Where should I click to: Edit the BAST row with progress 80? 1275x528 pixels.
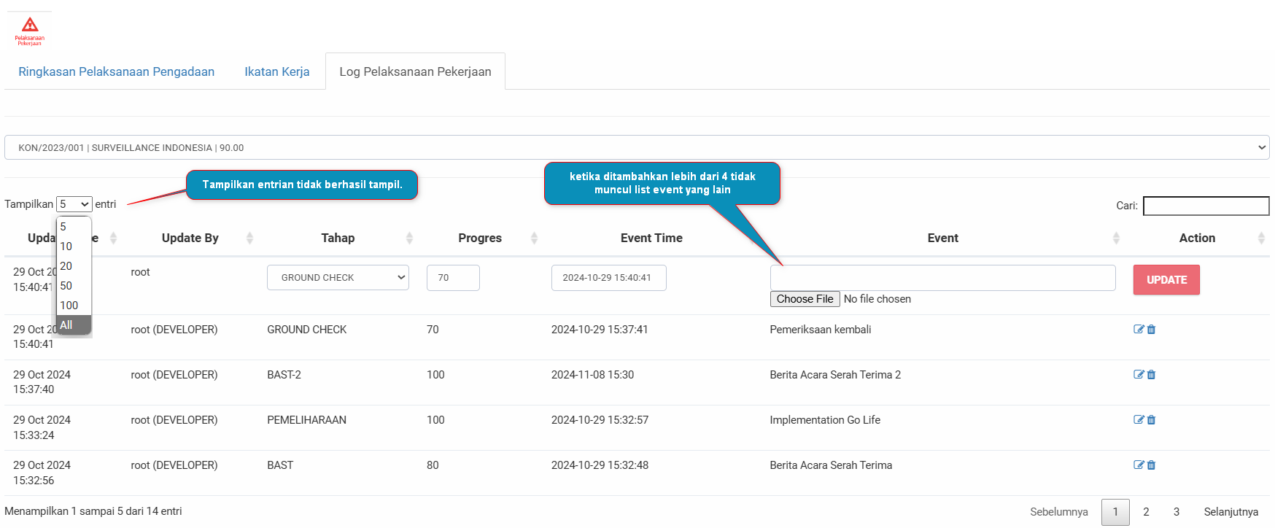(1138, 465)
